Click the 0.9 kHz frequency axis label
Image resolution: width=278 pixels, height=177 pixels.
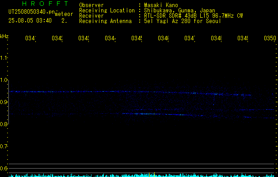4,102
